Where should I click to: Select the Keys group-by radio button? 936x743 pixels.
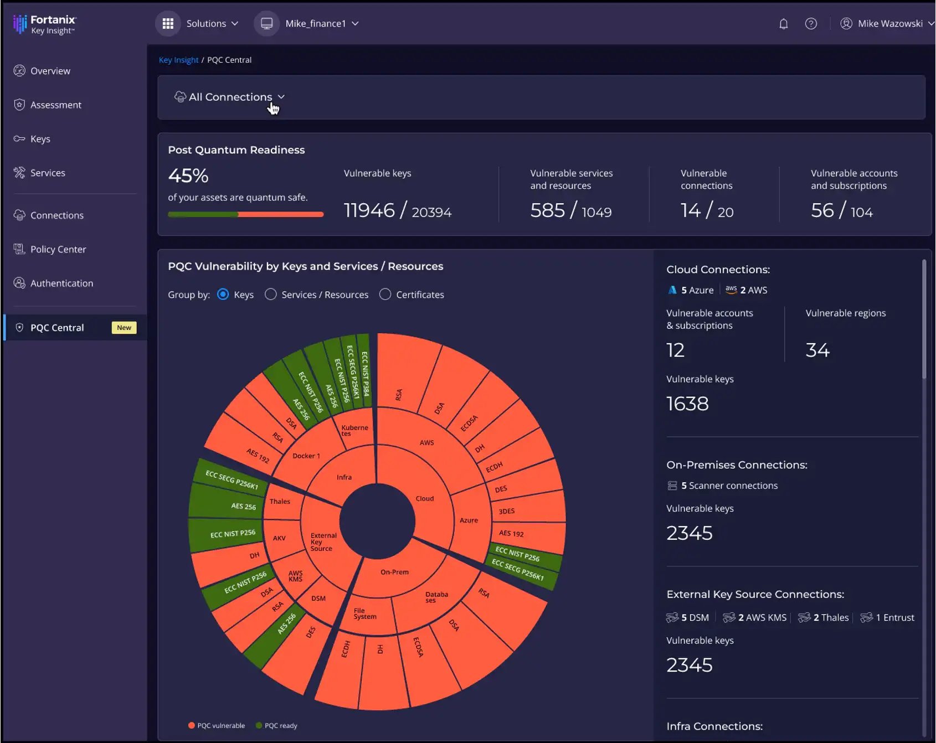223,295
